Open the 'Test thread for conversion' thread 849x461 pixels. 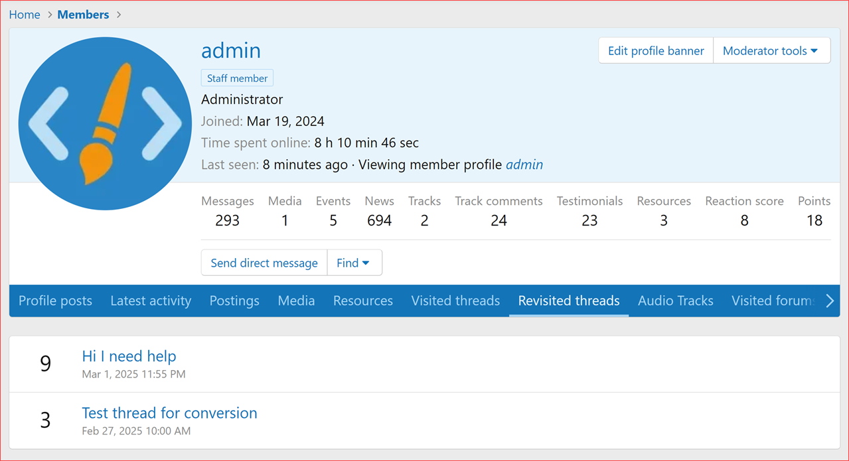(x=169, y=413)
